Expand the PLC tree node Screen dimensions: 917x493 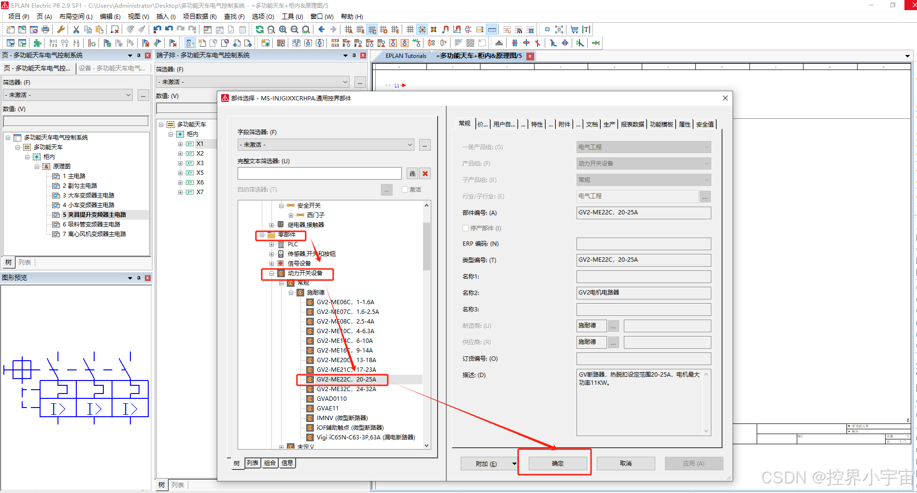click(x=272, y=244)
